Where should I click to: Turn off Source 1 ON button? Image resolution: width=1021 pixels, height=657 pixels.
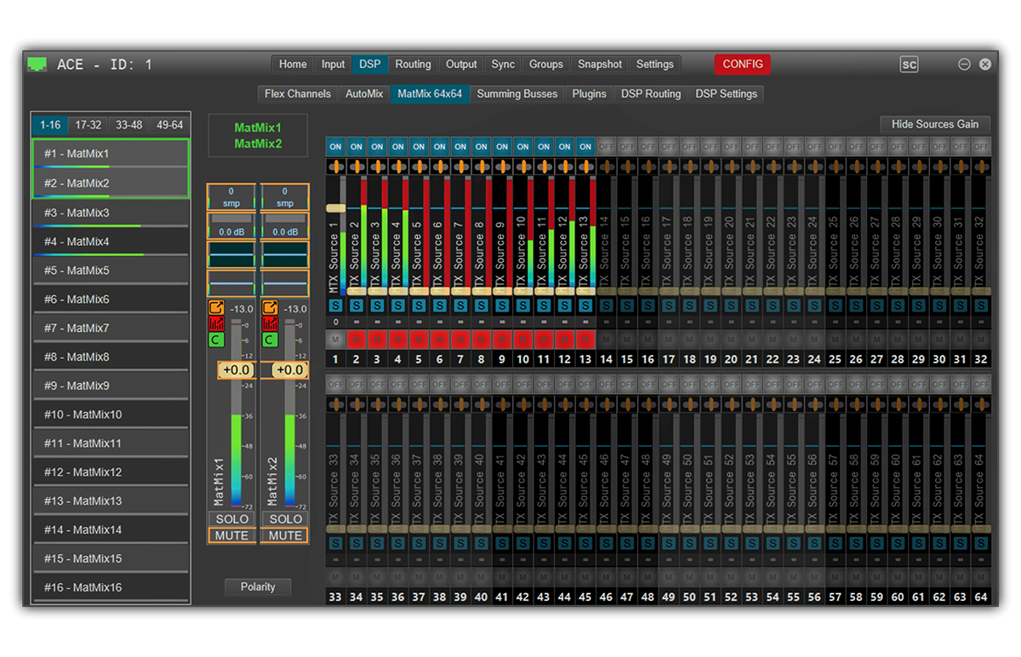click(335, 146)
